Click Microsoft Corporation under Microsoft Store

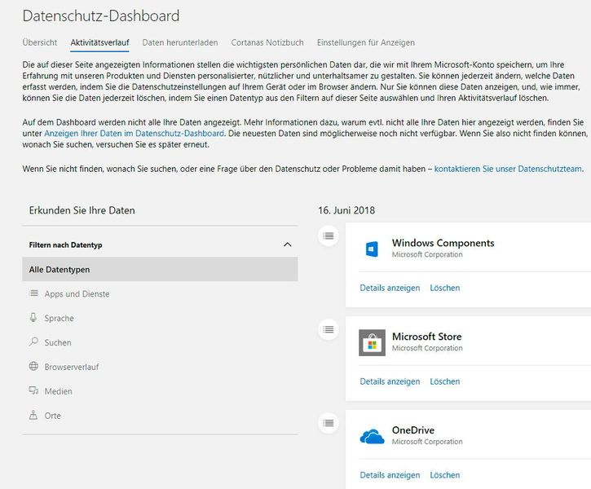tap(427, 348)
